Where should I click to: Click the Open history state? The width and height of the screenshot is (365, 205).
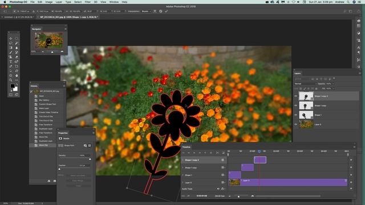coord(42,96)
